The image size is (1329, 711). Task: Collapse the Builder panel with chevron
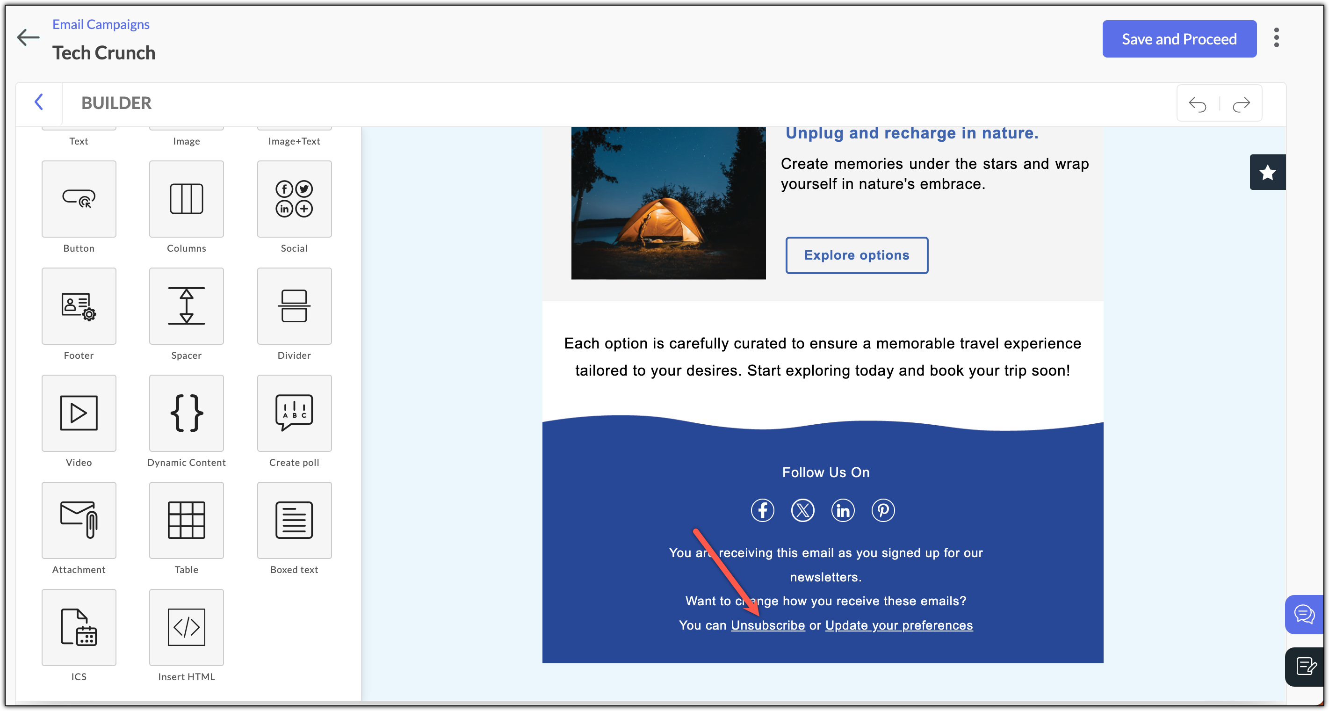39,102
